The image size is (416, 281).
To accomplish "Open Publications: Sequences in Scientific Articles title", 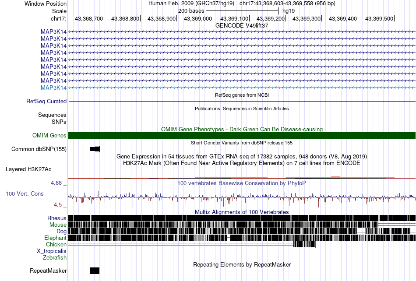I will [242, 109].
